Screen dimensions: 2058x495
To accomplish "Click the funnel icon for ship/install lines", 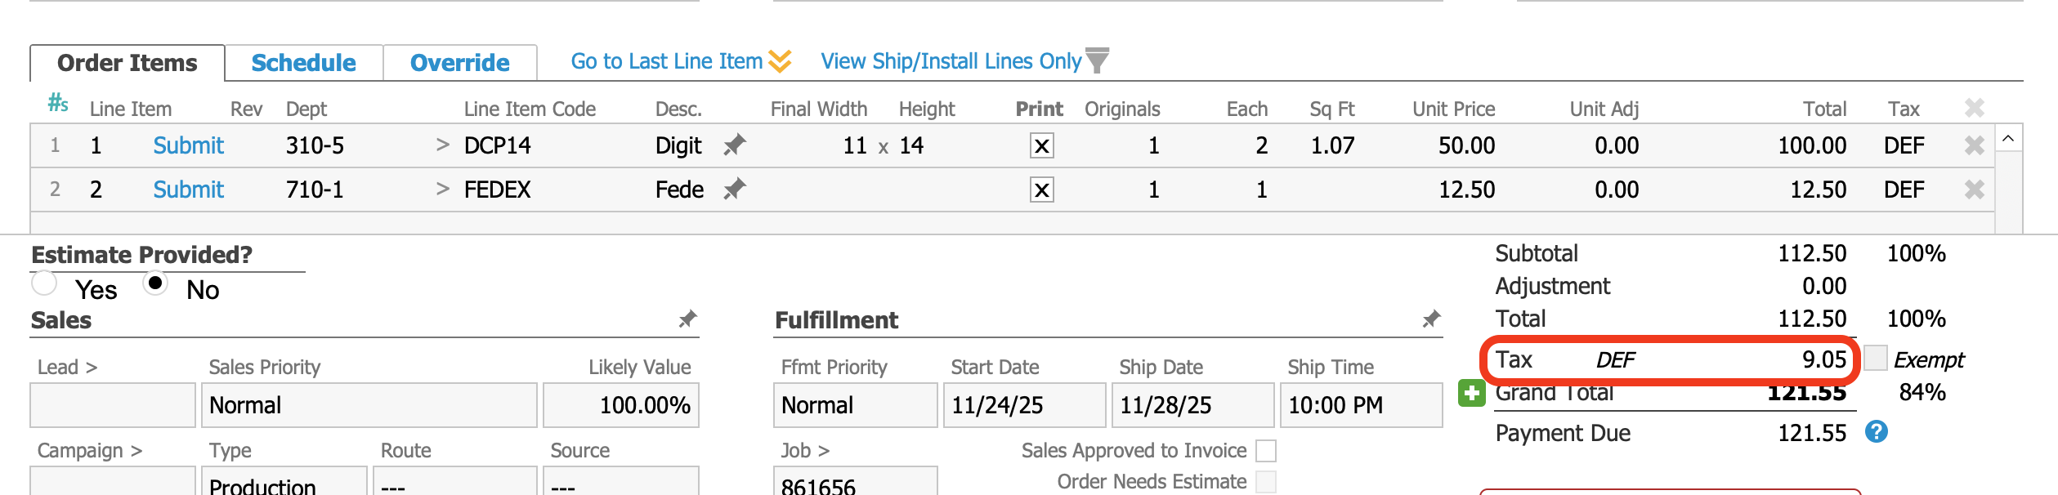I will (x=1097, y=60).
